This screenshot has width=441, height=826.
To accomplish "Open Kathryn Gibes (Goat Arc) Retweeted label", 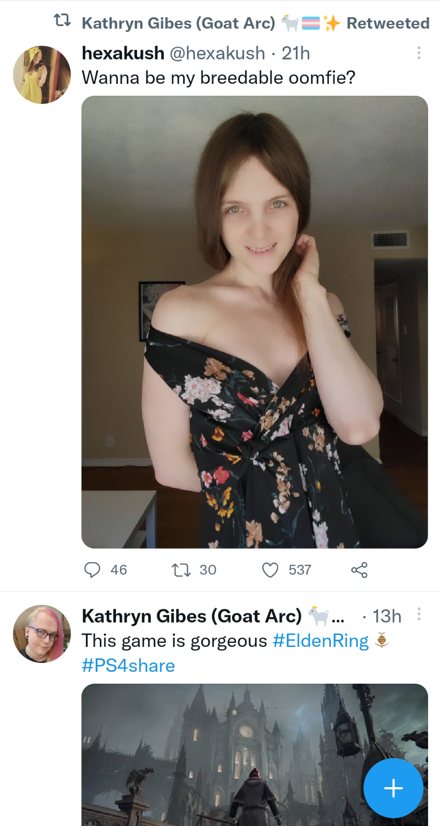I will pos(255,23).
